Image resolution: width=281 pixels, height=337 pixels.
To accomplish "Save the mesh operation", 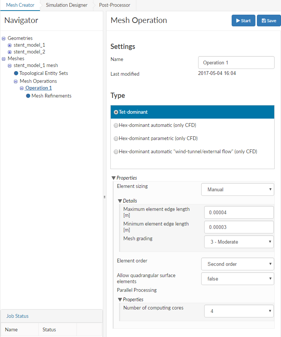I will [269, 21].
